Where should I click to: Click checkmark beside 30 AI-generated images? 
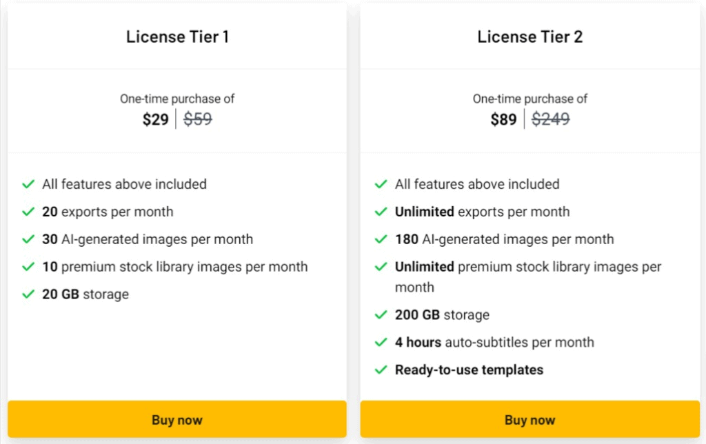coord(28,239)
